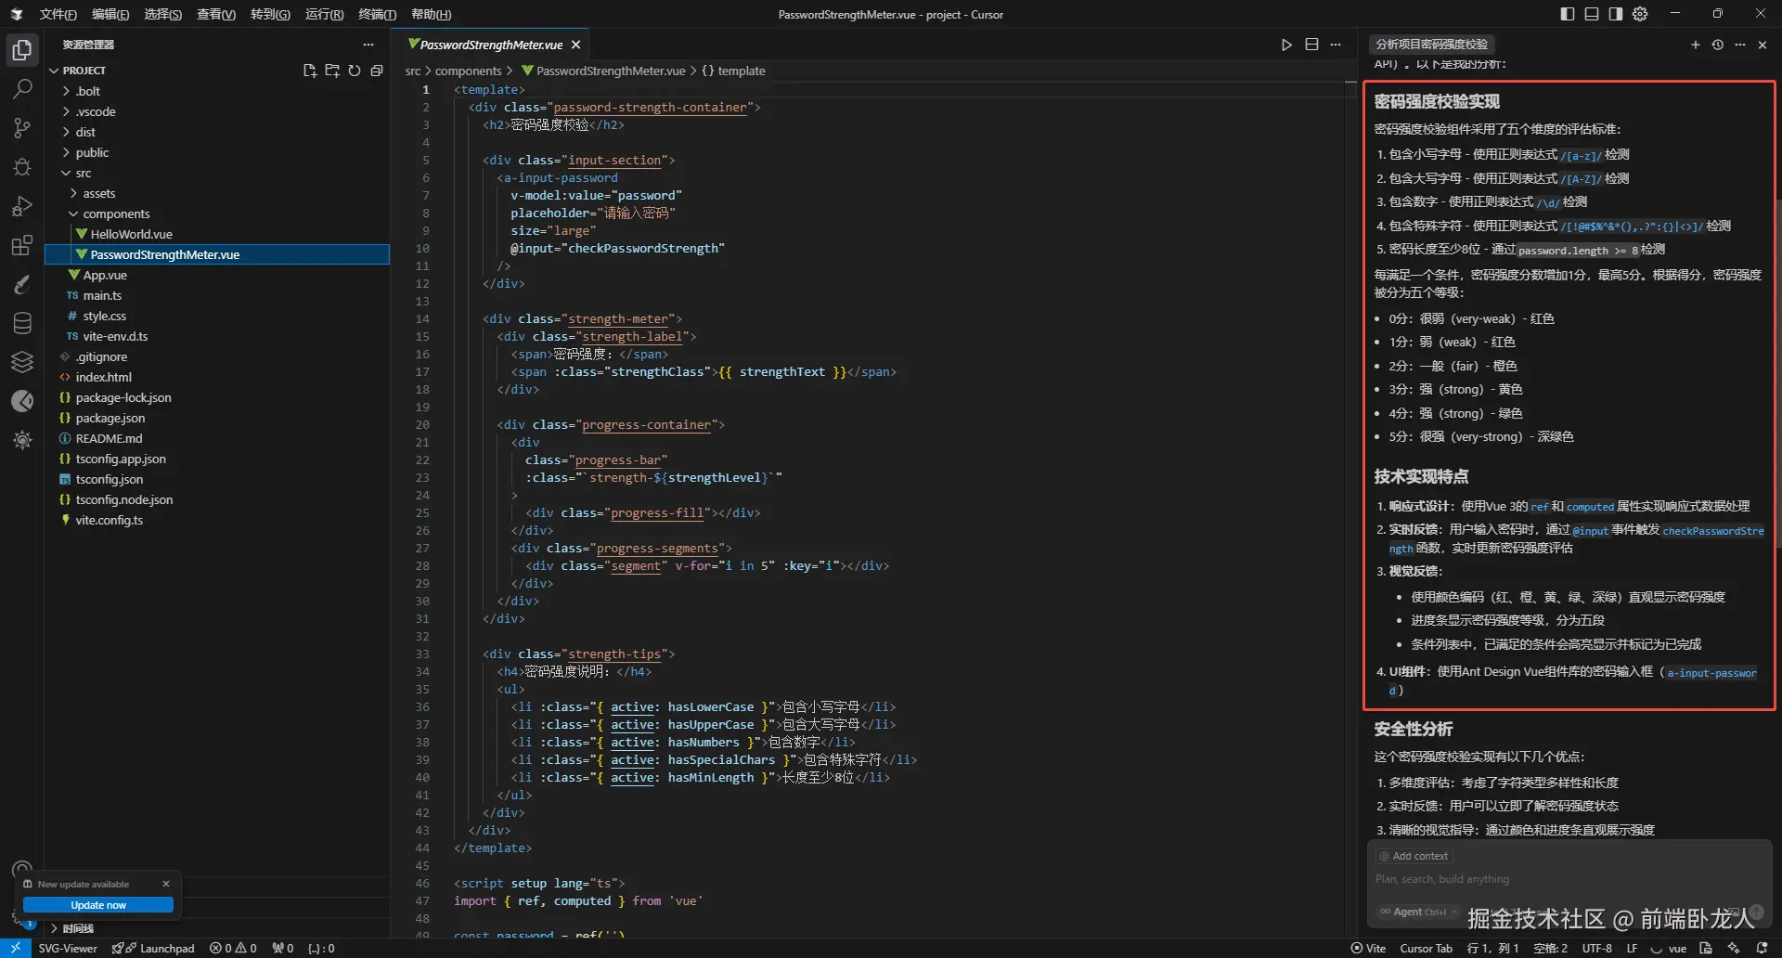Collapse the src folder
The width and height of the screenshot is (1782, 958).
click(x=217, y=173)
